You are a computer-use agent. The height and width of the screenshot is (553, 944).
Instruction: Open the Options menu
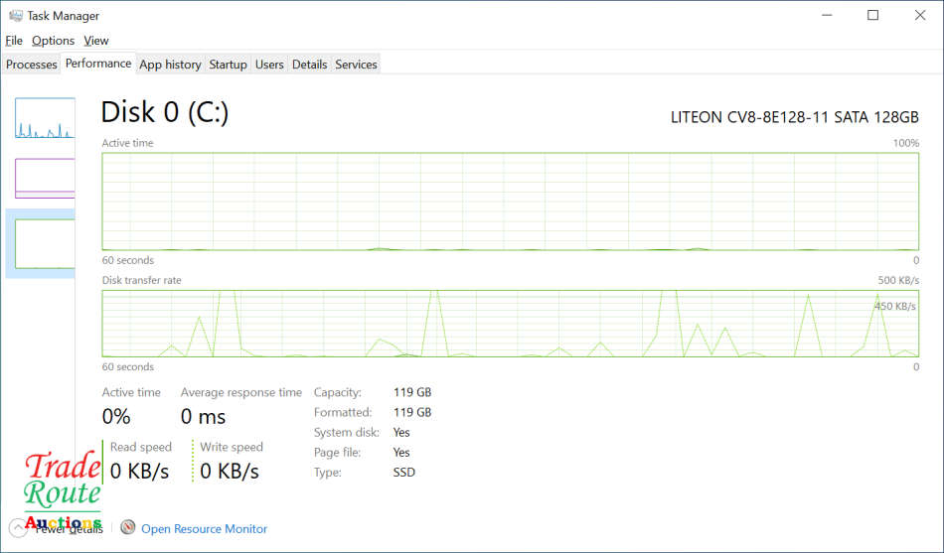53,41
